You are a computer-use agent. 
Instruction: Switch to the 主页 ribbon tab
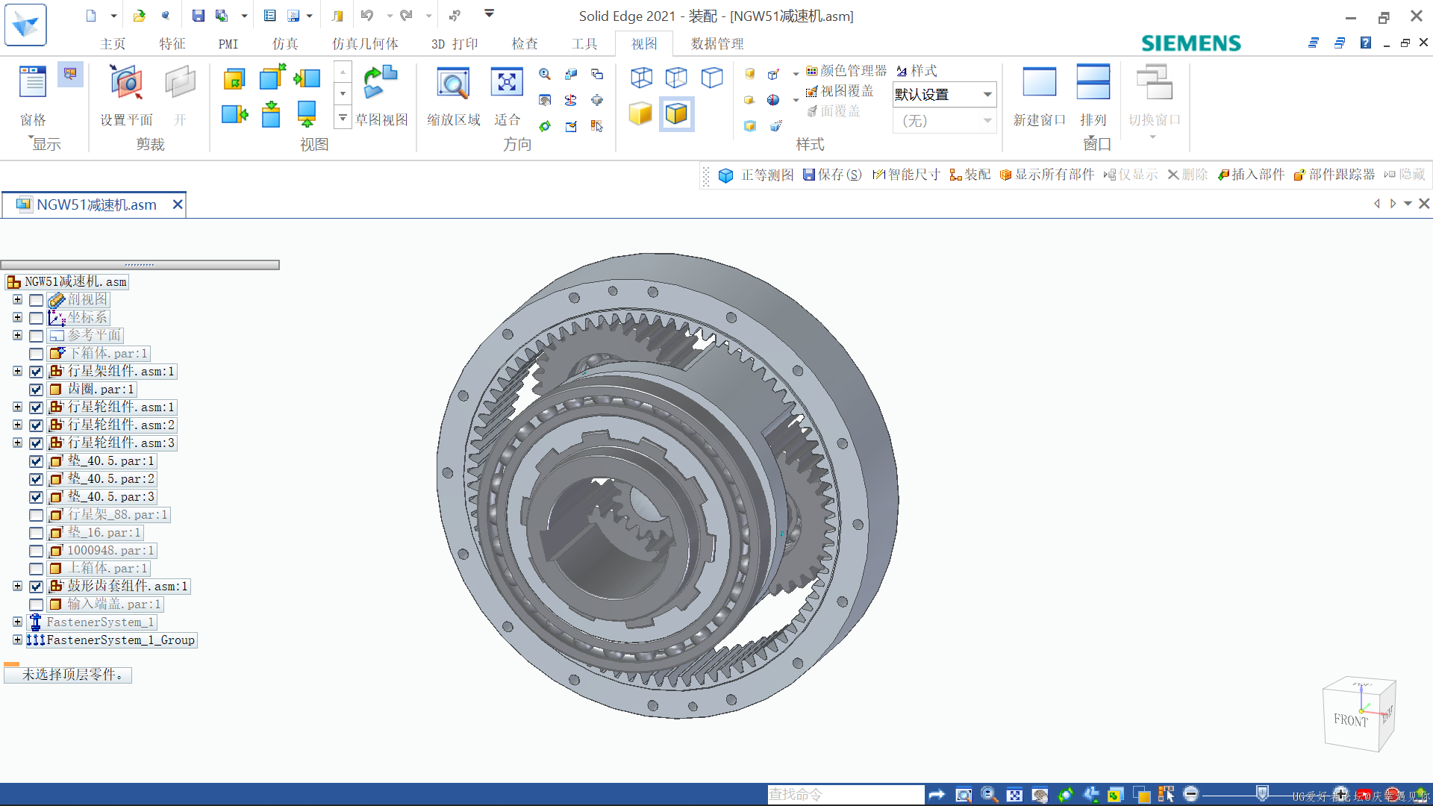pos(113,44)
